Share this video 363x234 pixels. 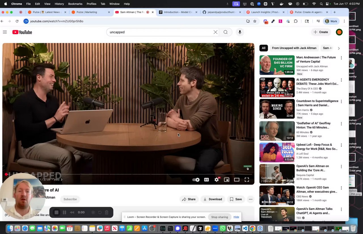[x=189, y=199]
